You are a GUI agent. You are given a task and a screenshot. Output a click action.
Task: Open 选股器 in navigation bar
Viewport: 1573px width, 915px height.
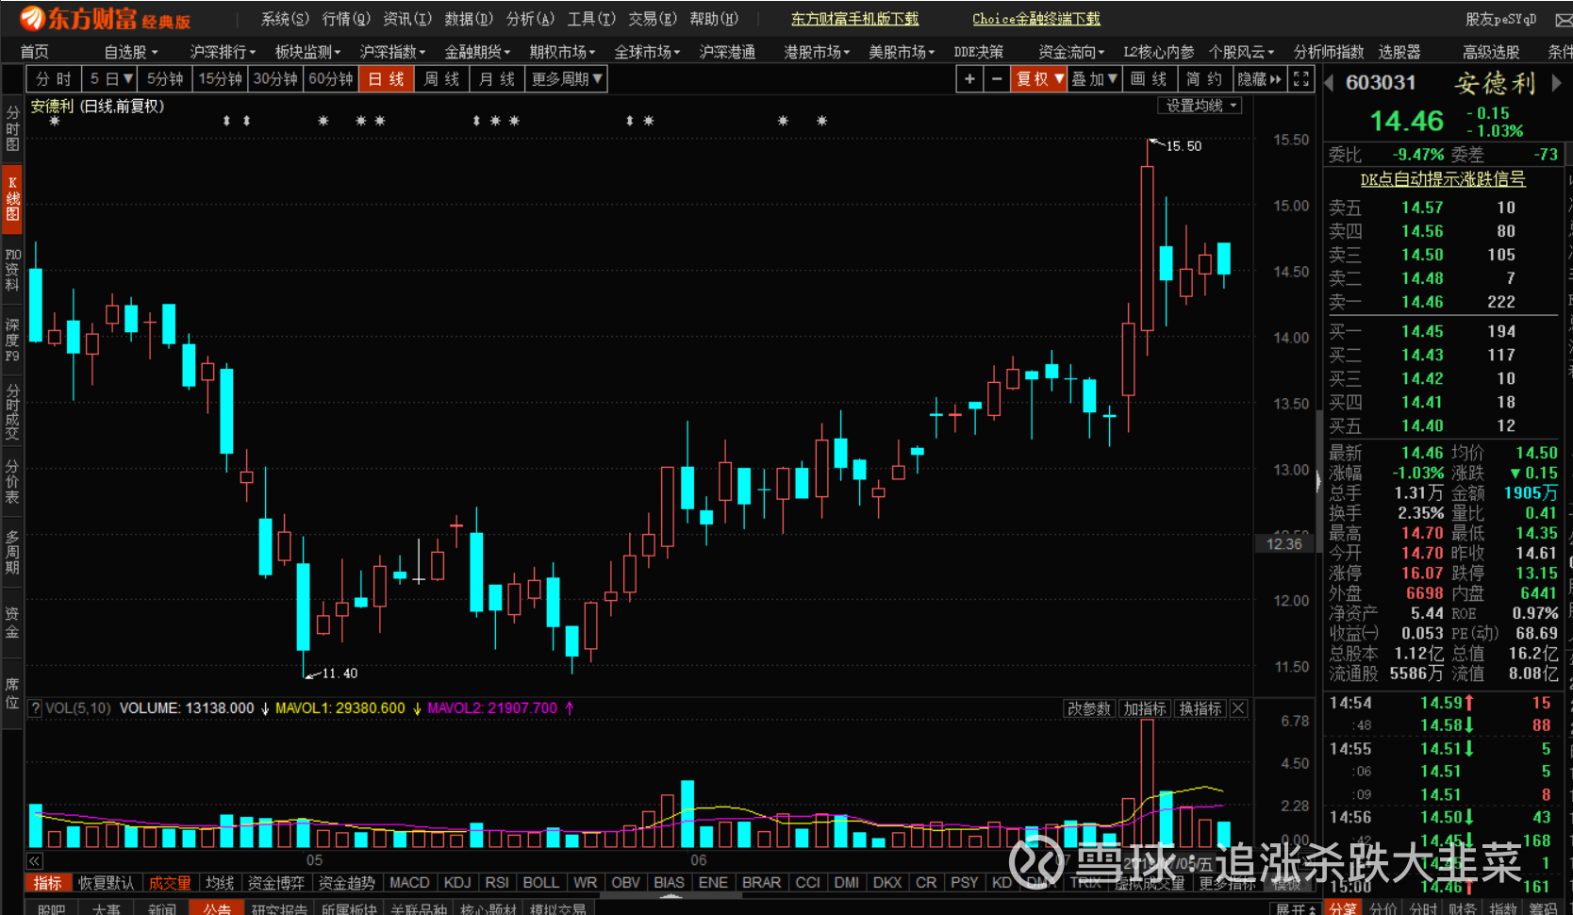click(1399, 52)
